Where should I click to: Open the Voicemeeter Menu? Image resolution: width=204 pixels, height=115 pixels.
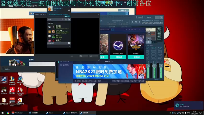[149, 17]
